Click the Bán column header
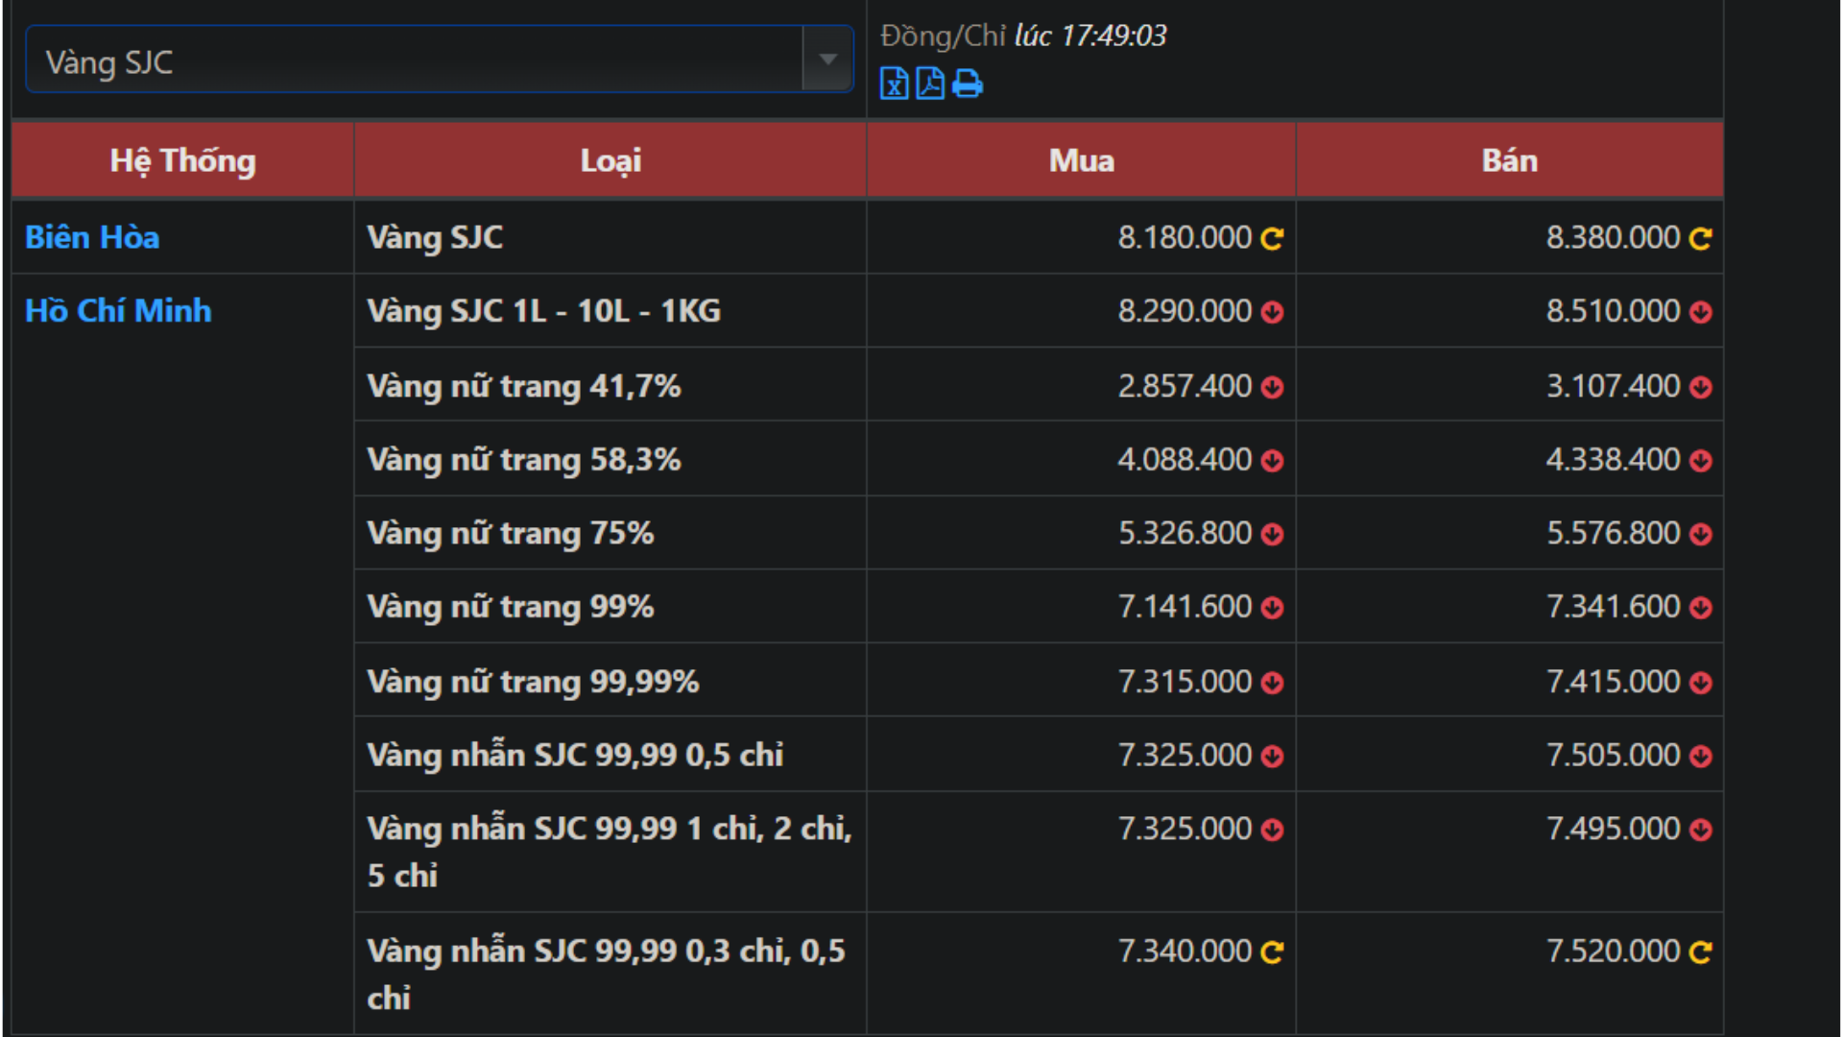This screenshot has height=1037, width=1843. click(1510, 160)
